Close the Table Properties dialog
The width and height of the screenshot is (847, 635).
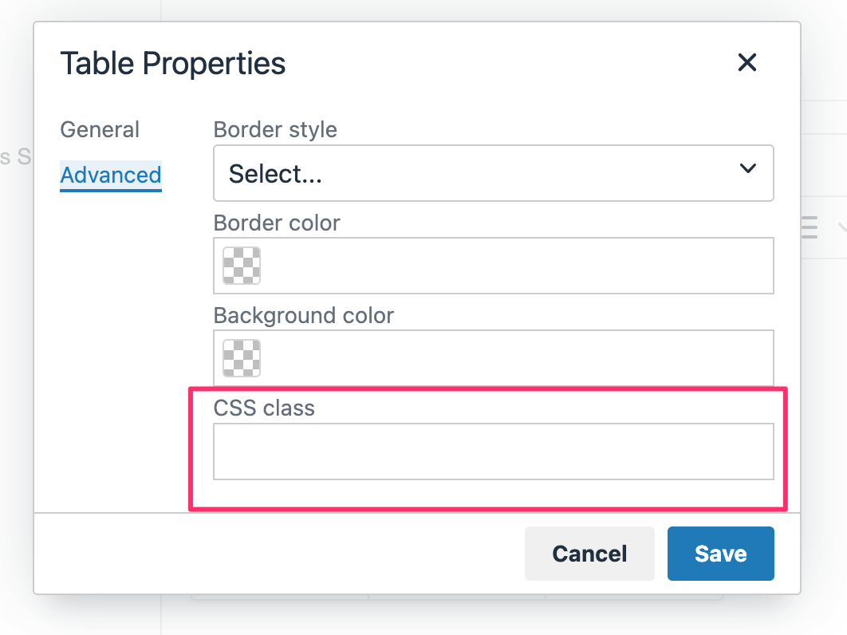[x=747, y=62]
